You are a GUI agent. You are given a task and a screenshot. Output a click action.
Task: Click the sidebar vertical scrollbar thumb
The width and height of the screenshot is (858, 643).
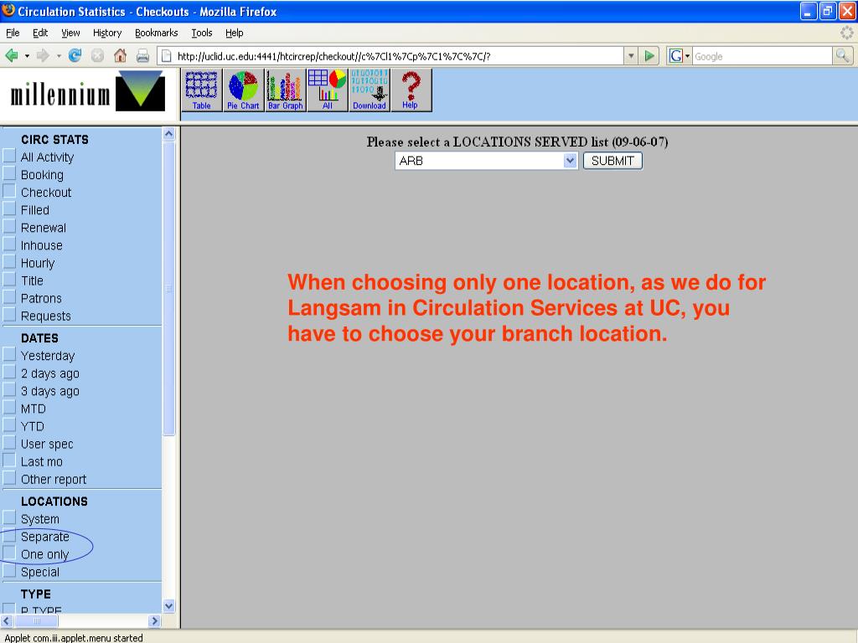tap(169, 288)
